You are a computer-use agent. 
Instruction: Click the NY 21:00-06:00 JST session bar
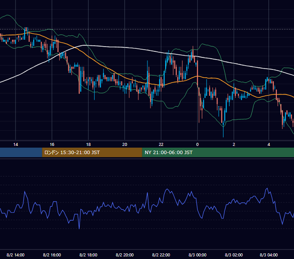[218, 152]
